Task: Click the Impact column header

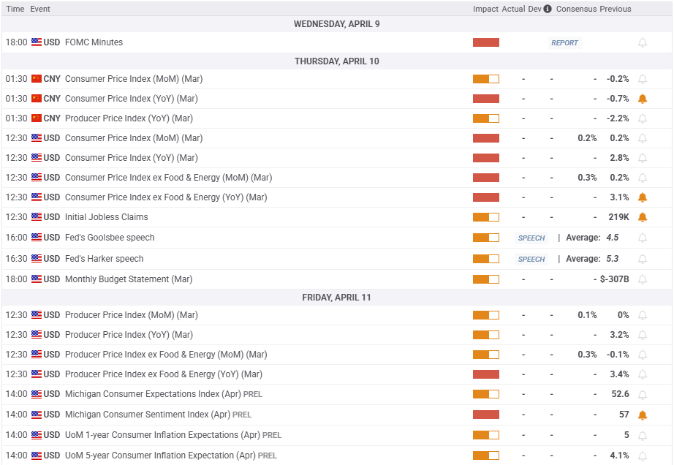Action: point(485,10)
